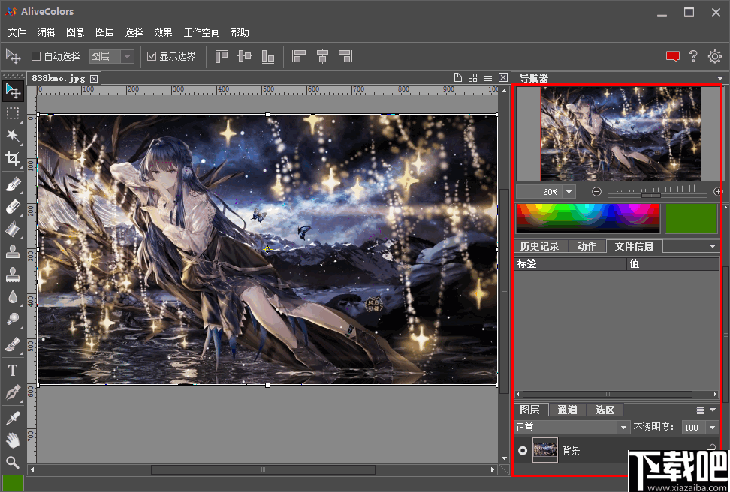The width and height of the screenshot is (730, 492).
Task: Uncheck the 自动选择 checkbox
Action: 35,56
